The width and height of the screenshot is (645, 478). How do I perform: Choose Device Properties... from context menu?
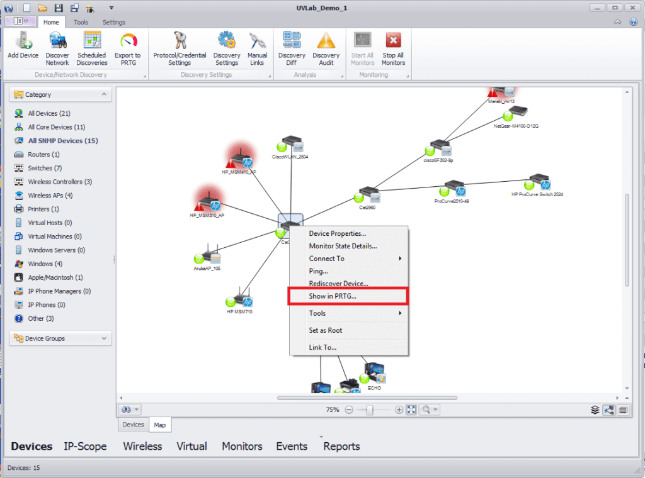349,234
